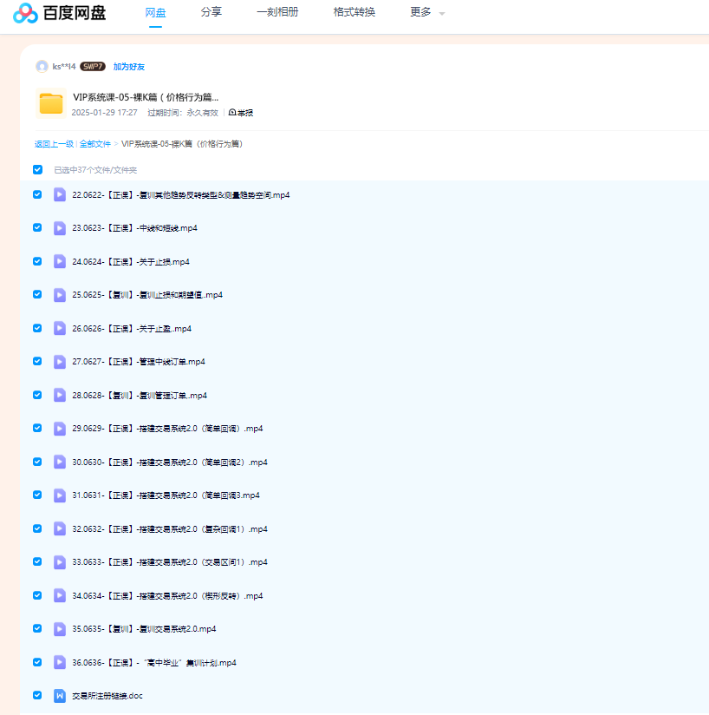The height and width of the screenshot is (715, 709).
Task: Click video icon of file 30.0630
Action: 60,462
